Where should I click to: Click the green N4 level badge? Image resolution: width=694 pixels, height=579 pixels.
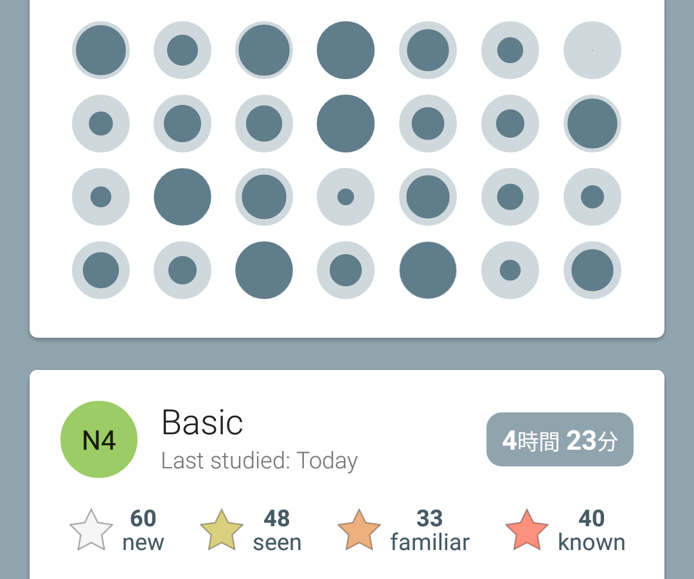click(99, 439)
